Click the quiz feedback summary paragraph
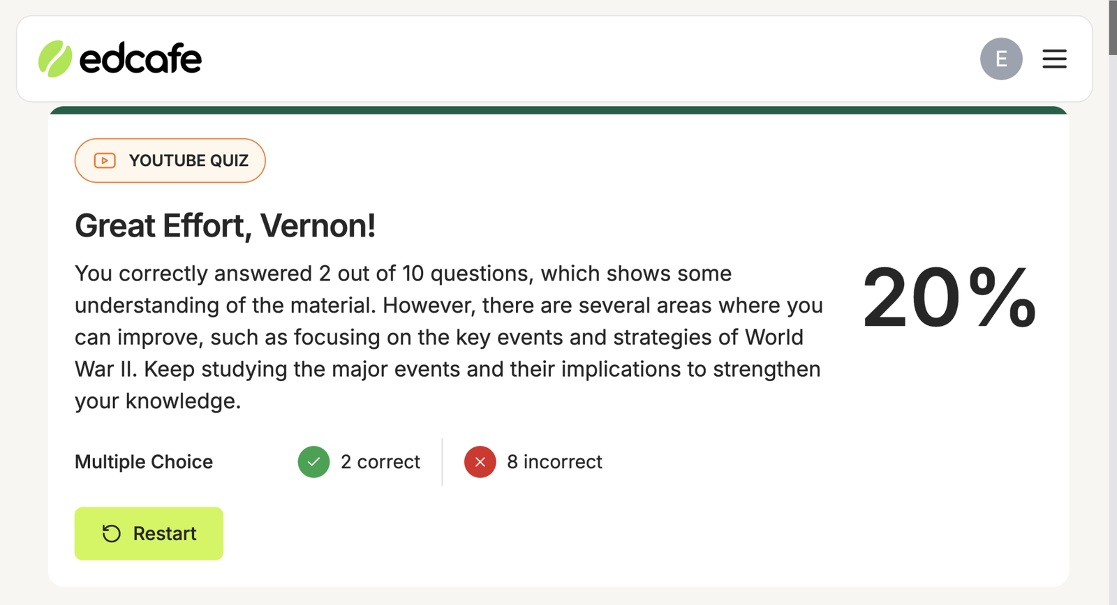The image size is (1117, 605). [x=448, y=337]
